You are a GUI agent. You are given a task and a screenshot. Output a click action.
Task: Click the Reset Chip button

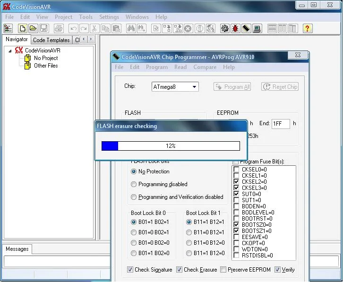pyautogui.click(x=280, y=86)
